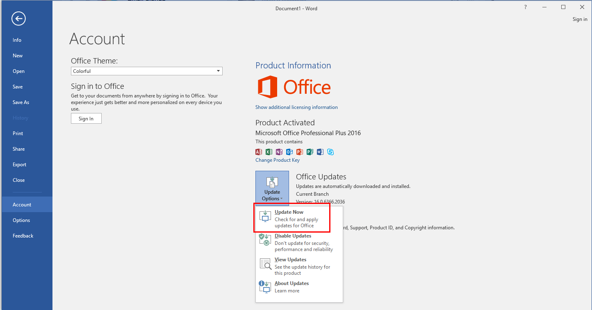Screen dimensions: 592x310
Task: Click the Publisher app icon
Action: click(x=310, y=152)
